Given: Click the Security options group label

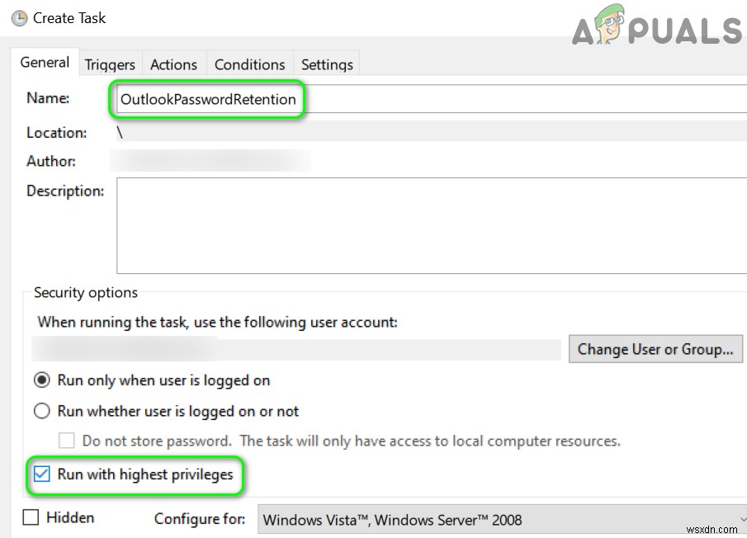Looking at the screenshot, I should [86, 292].
